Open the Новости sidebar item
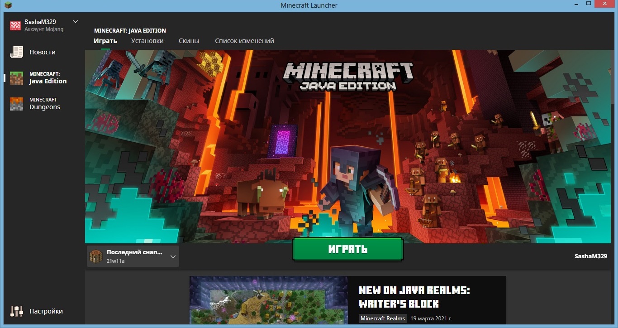Image resolution: width=618 pixels, height=328 pixels. 43,52
